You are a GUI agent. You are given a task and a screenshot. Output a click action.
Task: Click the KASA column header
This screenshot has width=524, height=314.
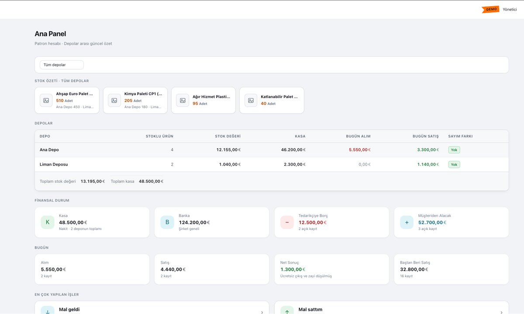click(x=300, y=137)
